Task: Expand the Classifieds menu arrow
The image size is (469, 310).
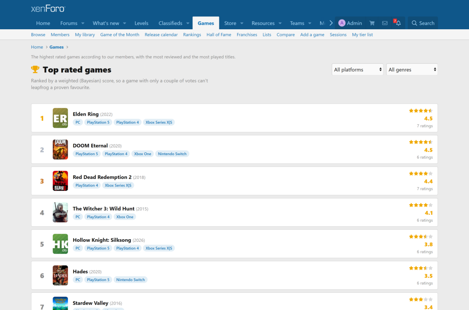Action: 188,23
